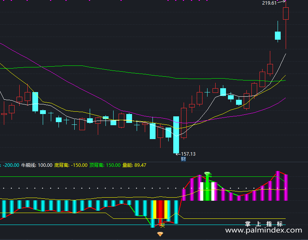
Task: Select the 219.61 high price label
Action: 269,3
